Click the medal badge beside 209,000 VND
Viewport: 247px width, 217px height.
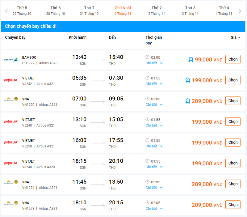tap(187, 101)
